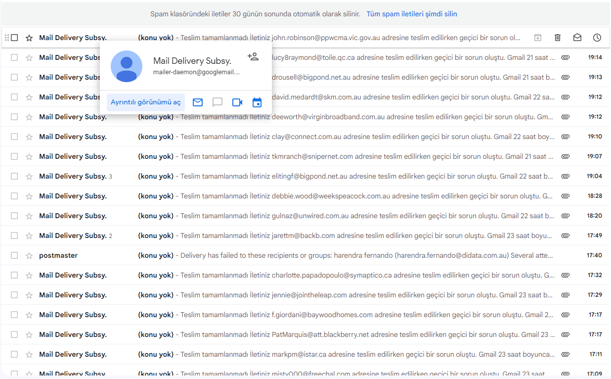611x379 pixels.
Task: Click 'Tüm spam iletileri şimdi silin' link
Action: (x=412, y=14)
